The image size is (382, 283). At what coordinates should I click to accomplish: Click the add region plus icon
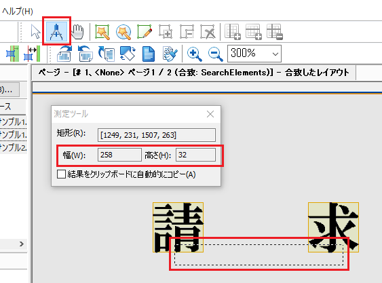point(166,32)
